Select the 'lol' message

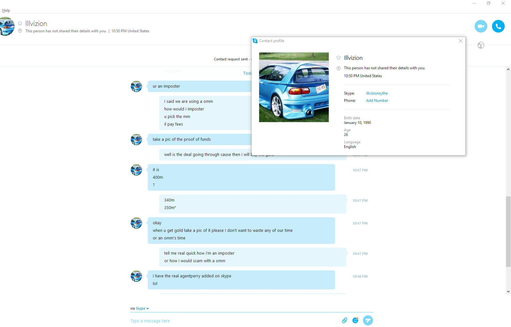[155, 284]
